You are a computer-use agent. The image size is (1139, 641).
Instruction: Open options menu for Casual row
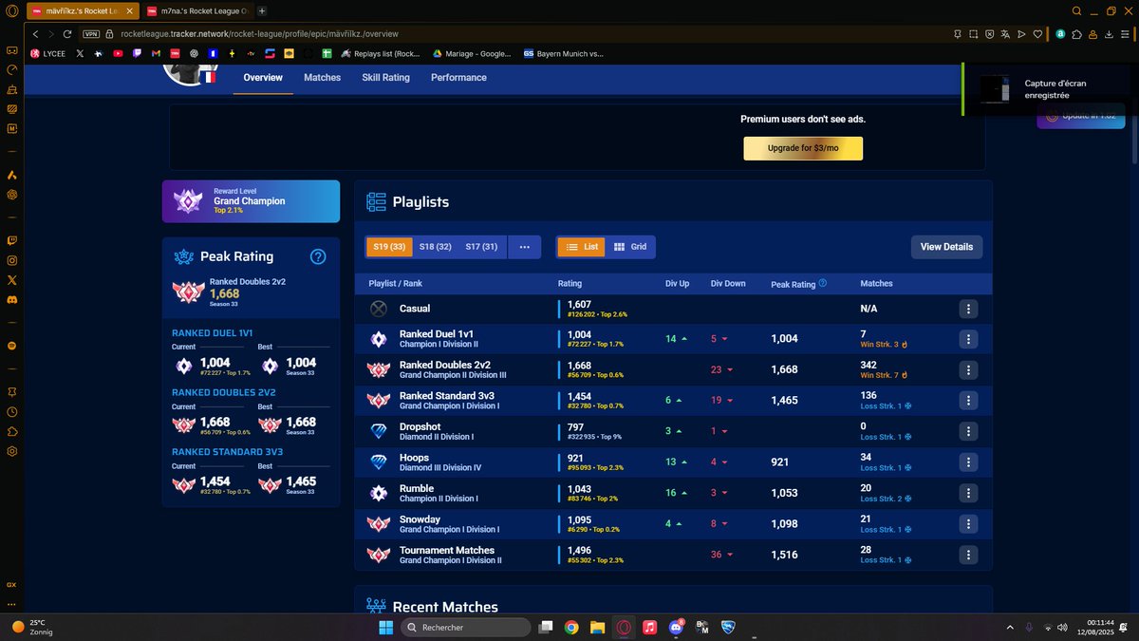968,309
